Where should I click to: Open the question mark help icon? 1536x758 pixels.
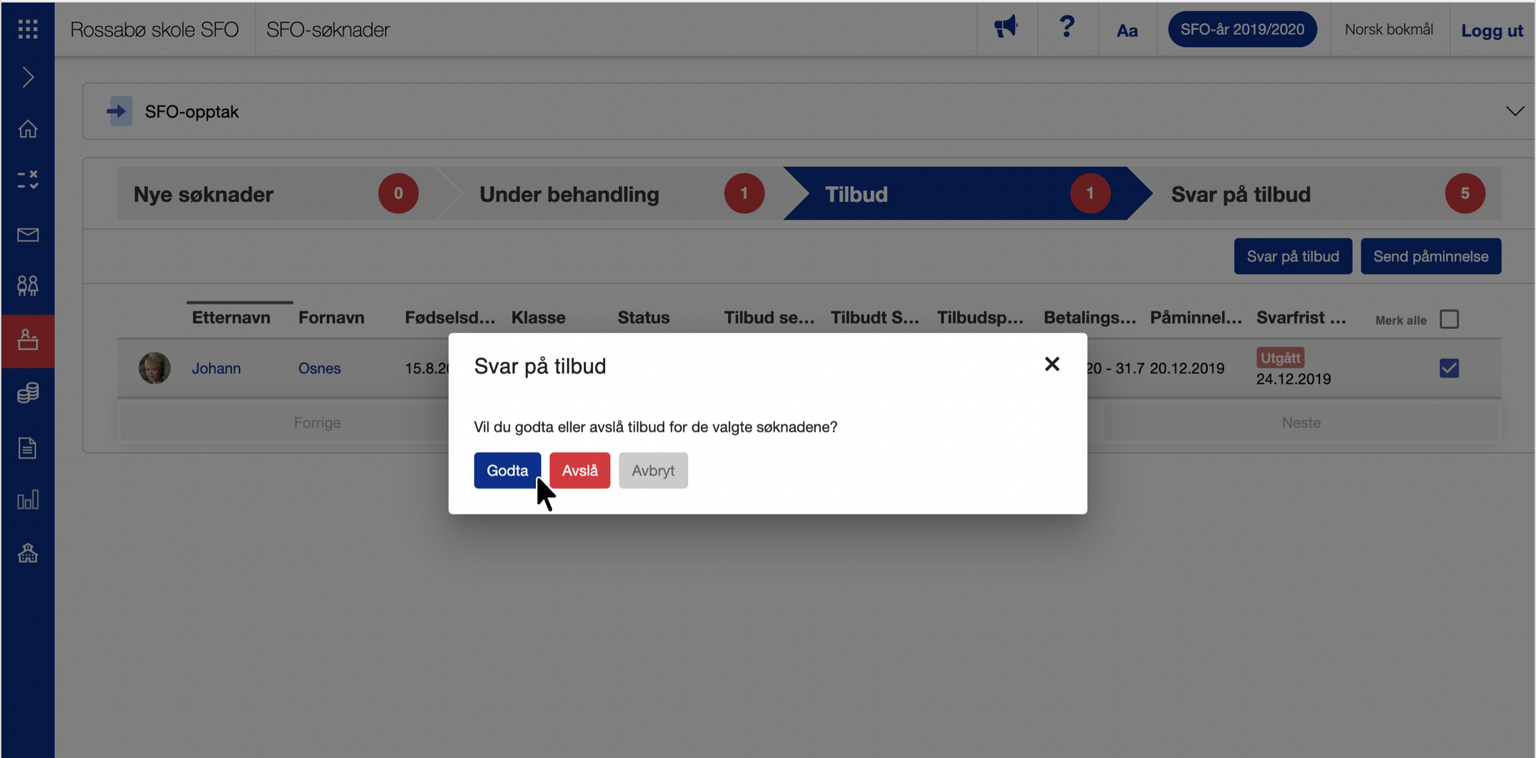[1066, 28]
